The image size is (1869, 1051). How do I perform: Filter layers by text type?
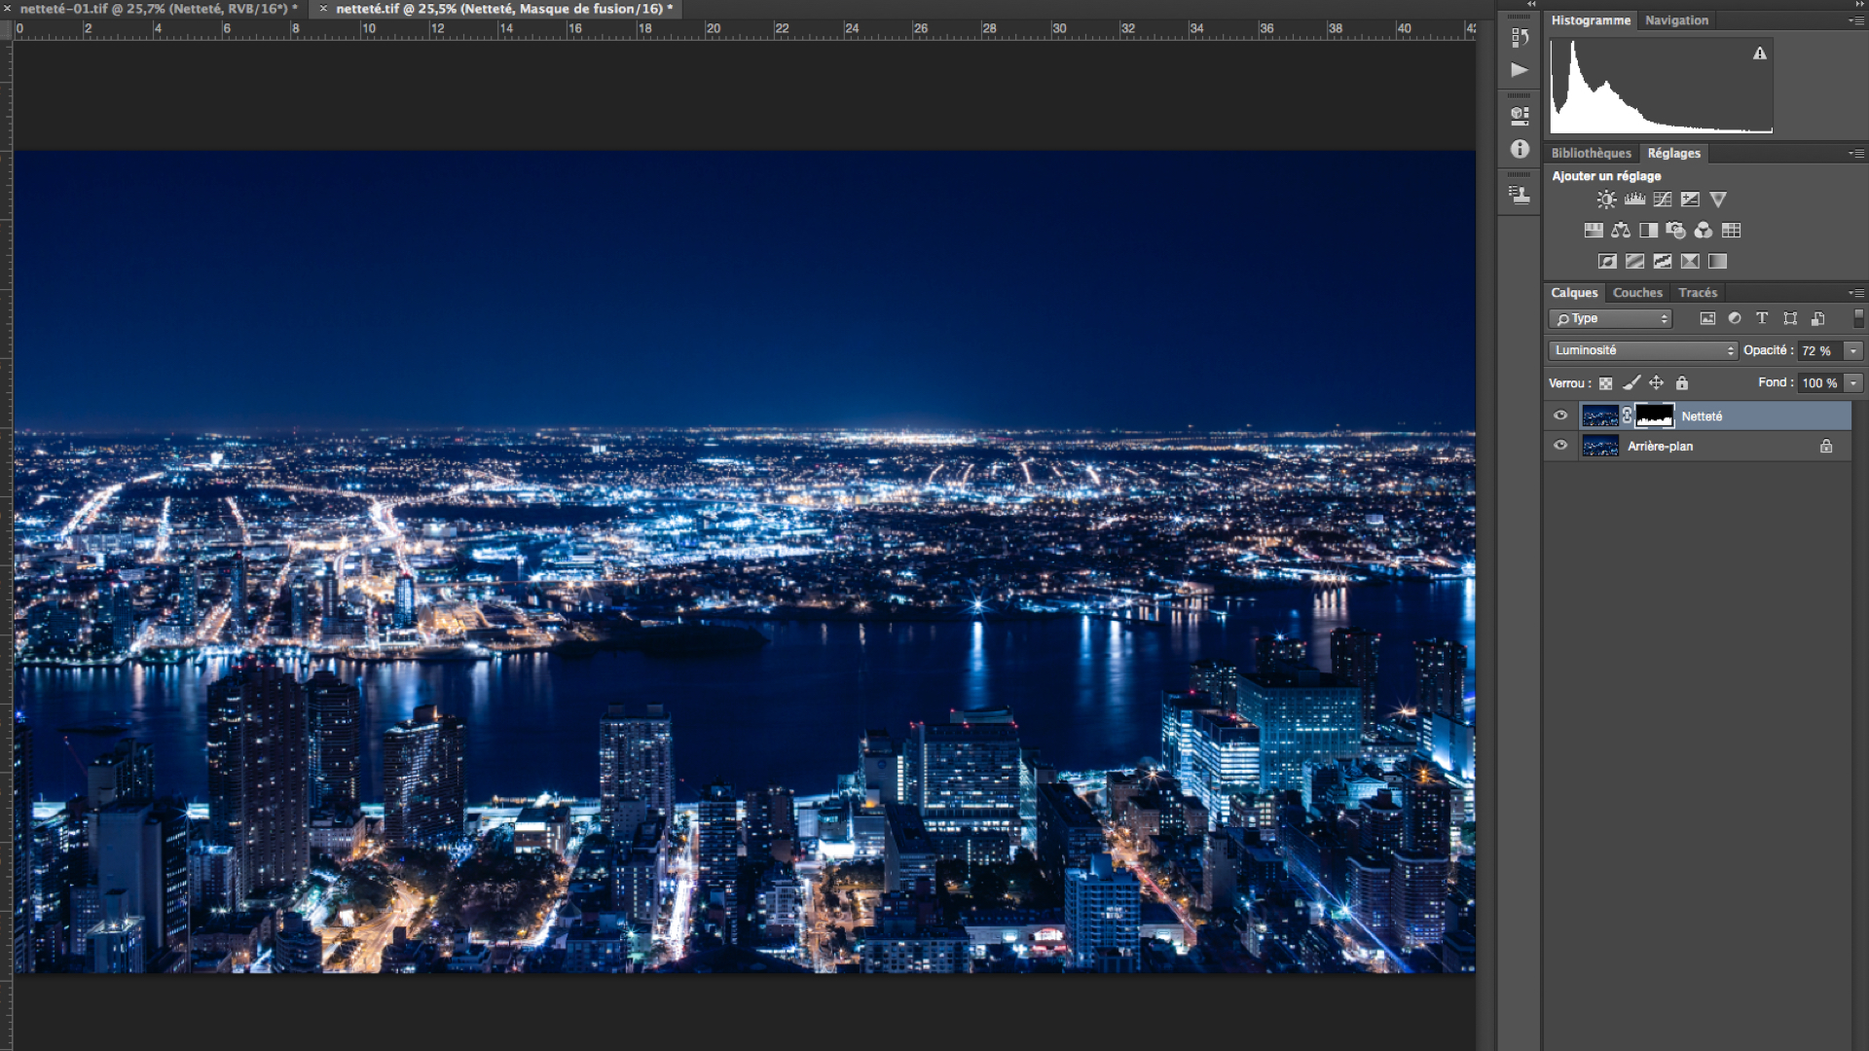pos(1762,318)
